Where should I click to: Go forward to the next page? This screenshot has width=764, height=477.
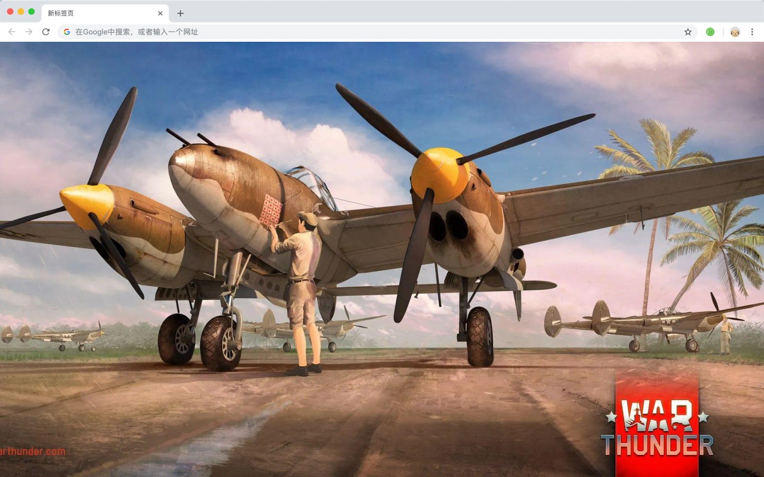point(29,32)
